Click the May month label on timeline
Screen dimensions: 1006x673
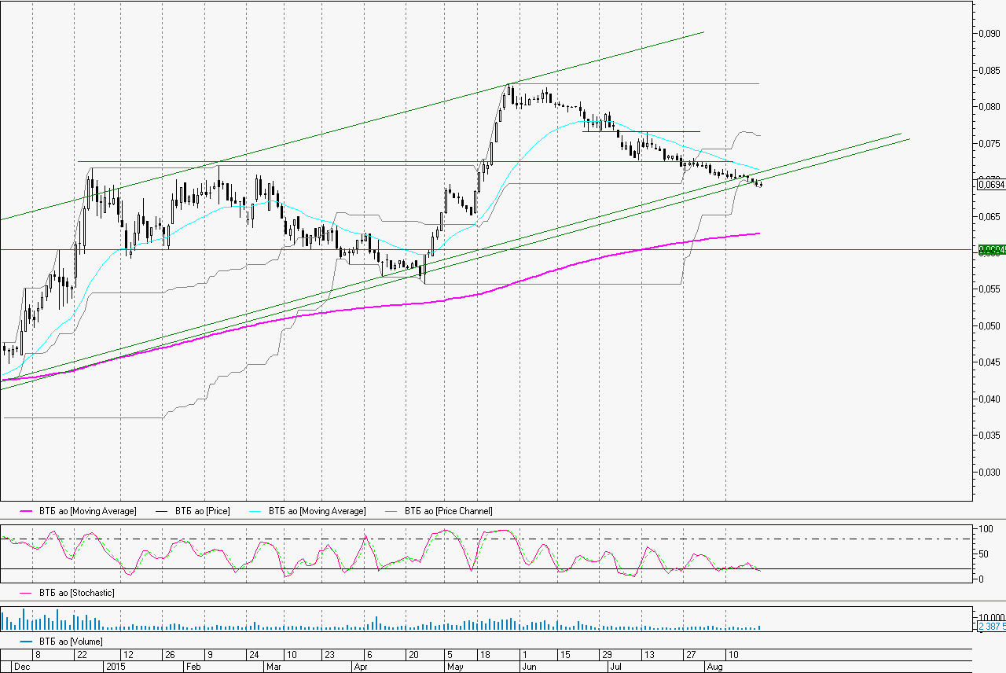[454, 666]
